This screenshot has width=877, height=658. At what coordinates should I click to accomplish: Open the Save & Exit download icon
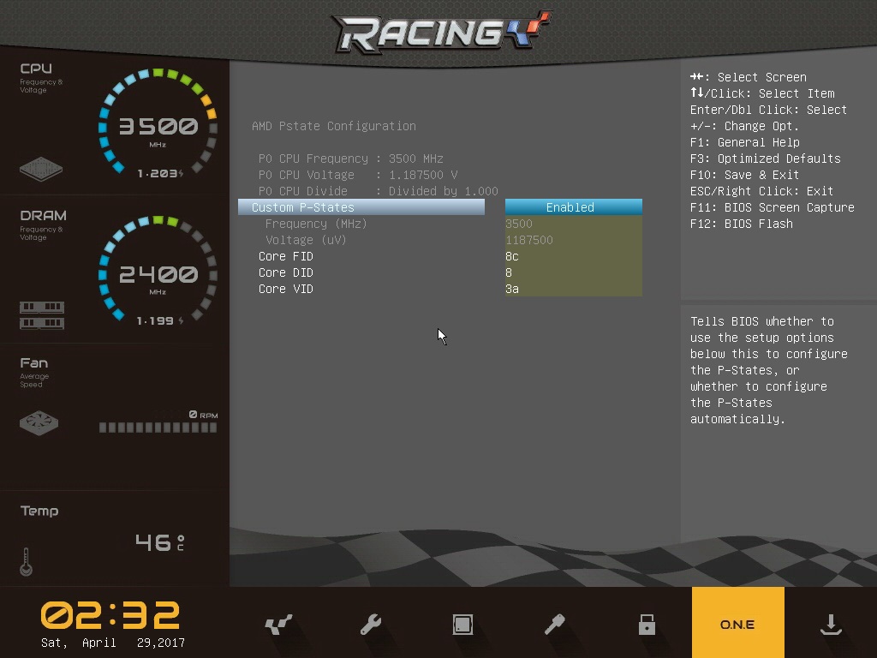831,624
